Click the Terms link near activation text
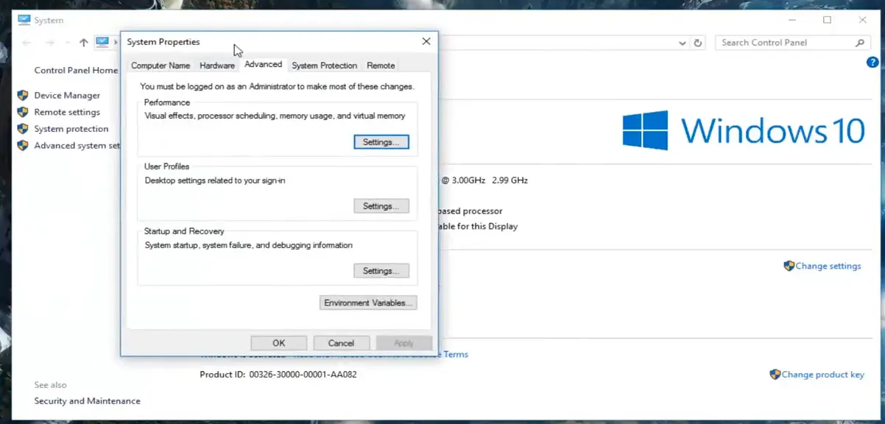885x424 pixels. tap(456, 355)
